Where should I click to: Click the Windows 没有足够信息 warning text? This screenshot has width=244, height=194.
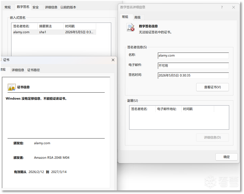click(x=36, y=99)
